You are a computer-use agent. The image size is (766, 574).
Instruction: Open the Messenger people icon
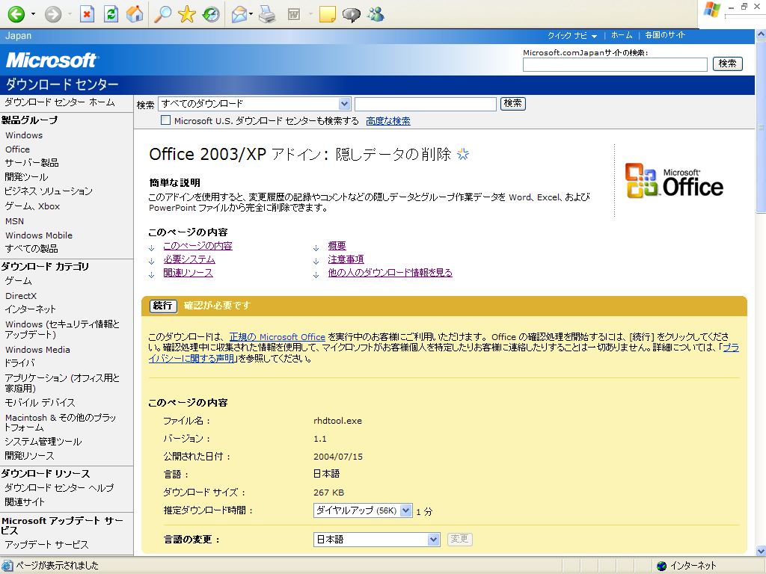pos(376,14)
